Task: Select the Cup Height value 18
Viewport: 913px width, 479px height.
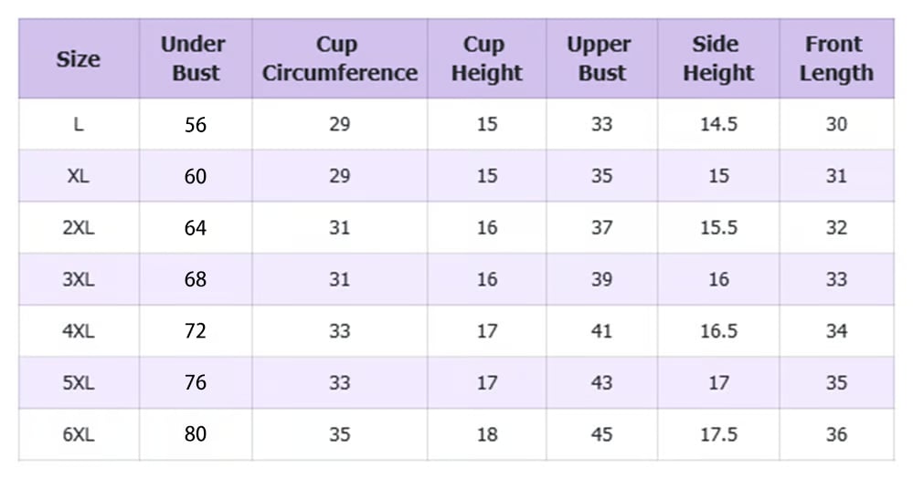Action: [x=487, y=434]
